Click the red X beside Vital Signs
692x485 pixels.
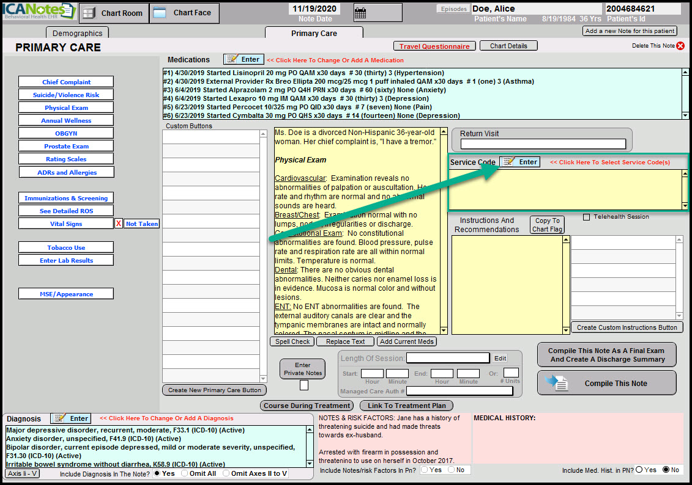(x=119, y=224)
